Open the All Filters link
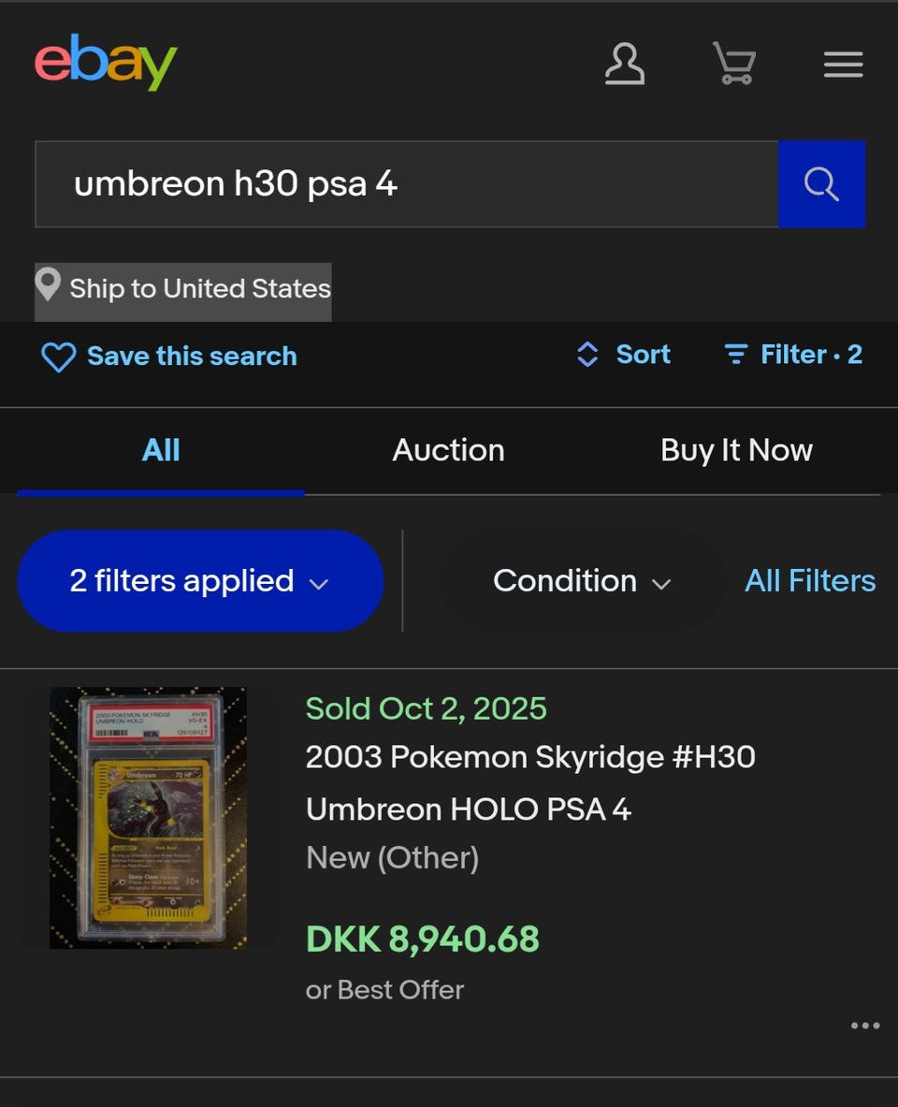Screen dimensions: 898x1107 pyautogui.click(x=810, y=581)
